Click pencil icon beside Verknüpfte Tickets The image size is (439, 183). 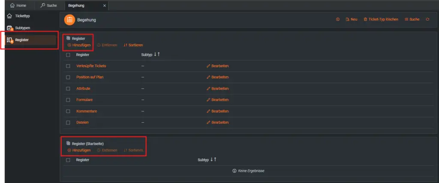pos(208,66)
